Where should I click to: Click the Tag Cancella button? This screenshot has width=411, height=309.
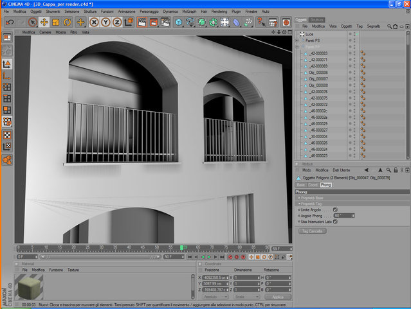[x=313, y=231]
